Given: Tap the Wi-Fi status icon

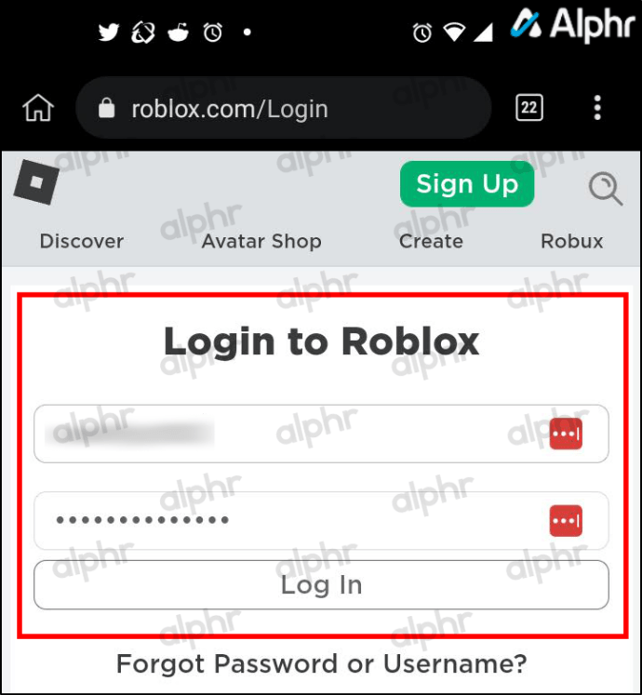Looking at the screenshot, I should tap(454, 33).
